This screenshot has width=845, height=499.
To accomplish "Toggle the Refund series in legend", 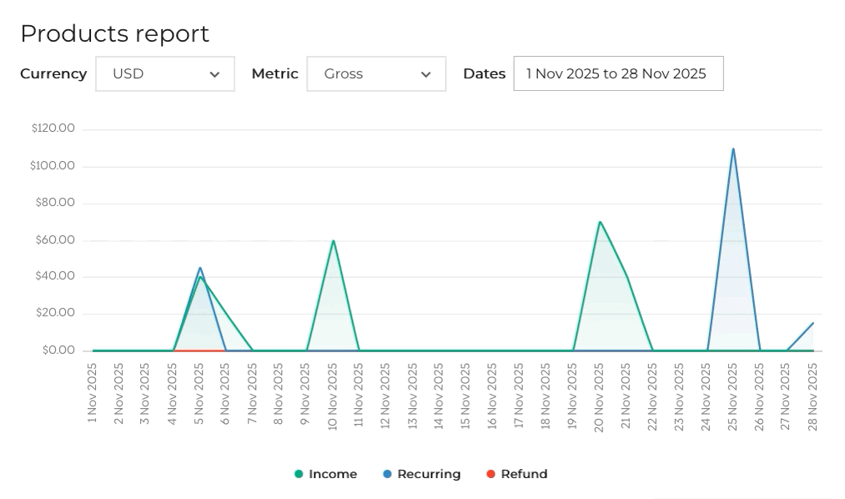I will [x=523, y=474].
